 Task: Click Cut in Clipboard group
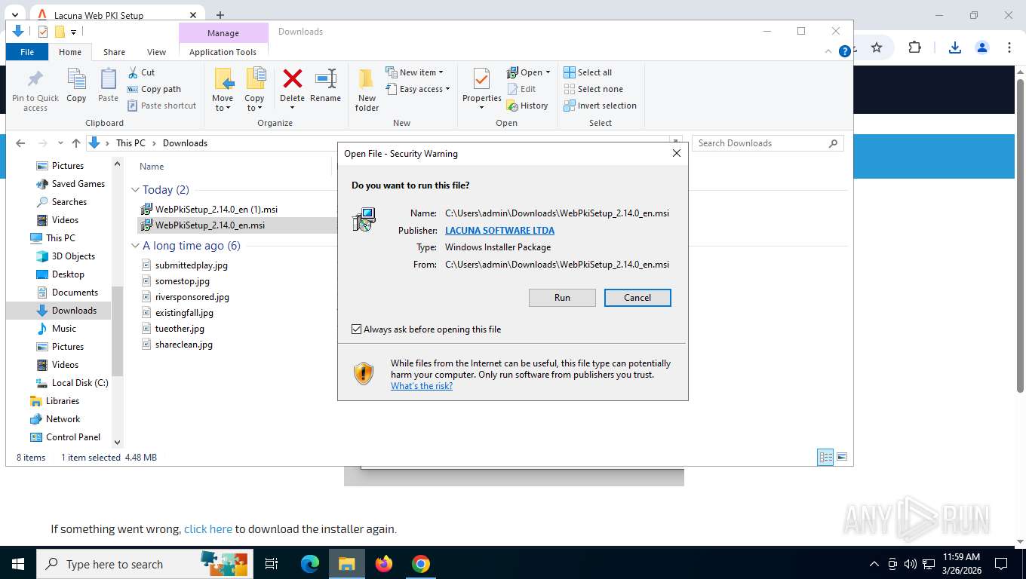coord(140,72)
